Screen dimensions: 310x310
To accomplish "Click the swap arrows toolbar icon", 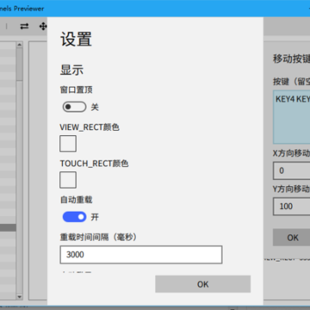I will pos(24,27).
